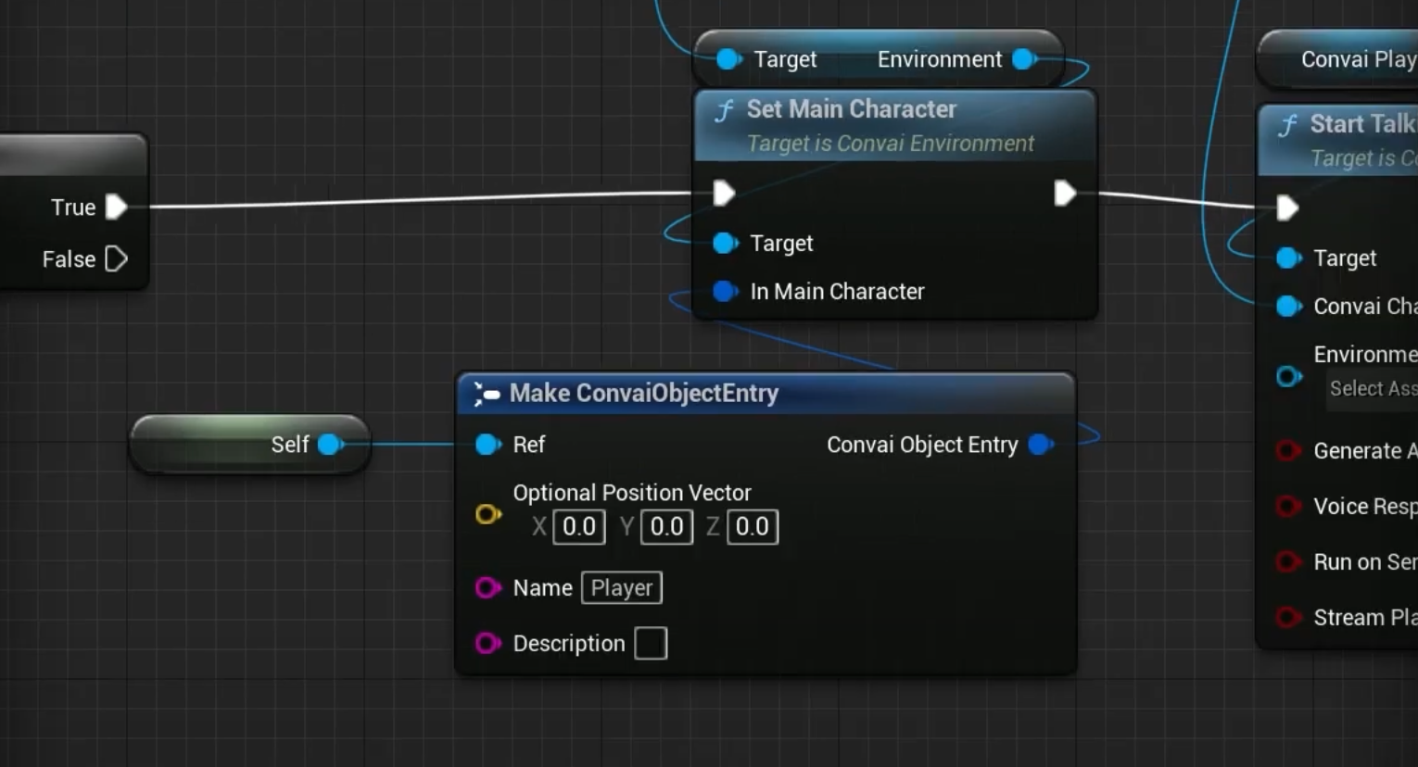
Task: Focus the Y value field
Action: point(666,526)
